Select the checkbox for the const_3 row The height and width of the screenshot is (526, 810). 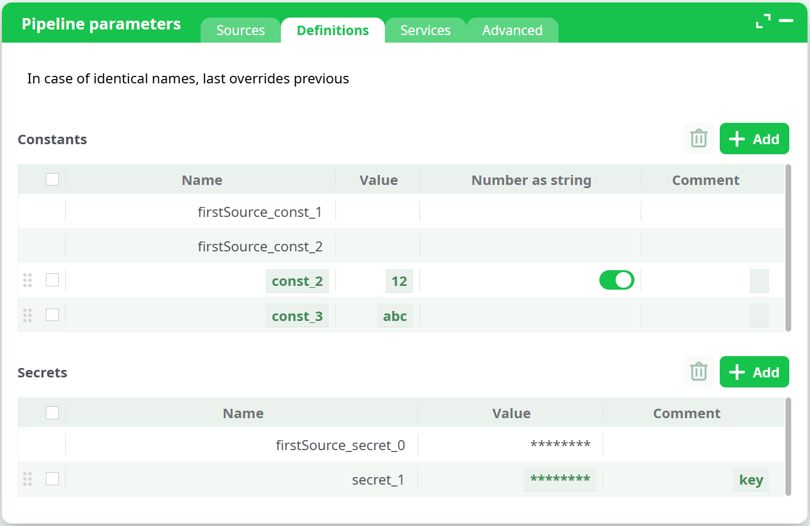[52, 315]
